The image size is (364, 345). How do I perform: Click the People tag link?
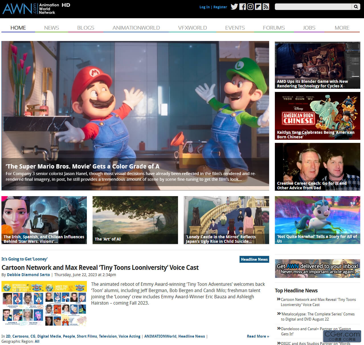click(x=69, y=336)
